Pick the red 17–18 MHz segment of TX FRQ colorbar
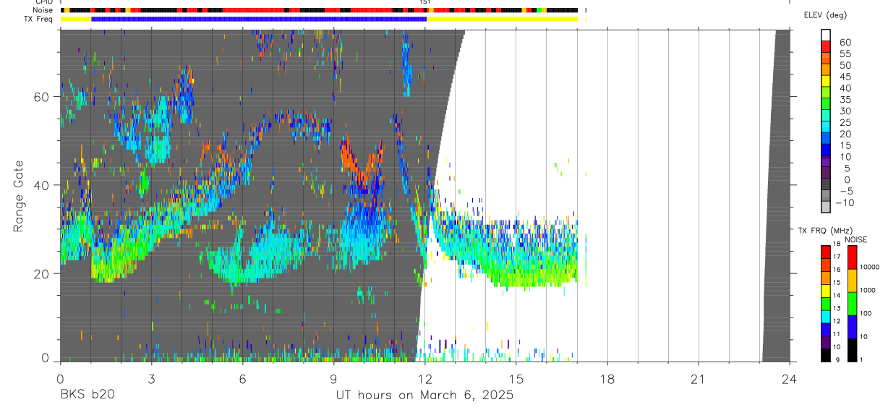The width and height of the screenshot is (888, 410). pyautogui.click(x=826, y=252)
